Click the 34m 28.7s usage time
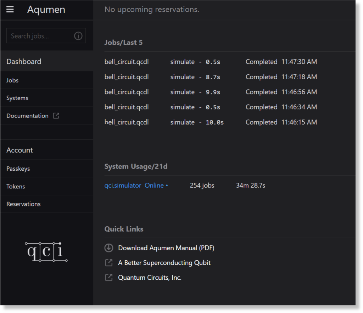Image resolution: width=363 pixels, height=313 pixels. click(251, 186)
